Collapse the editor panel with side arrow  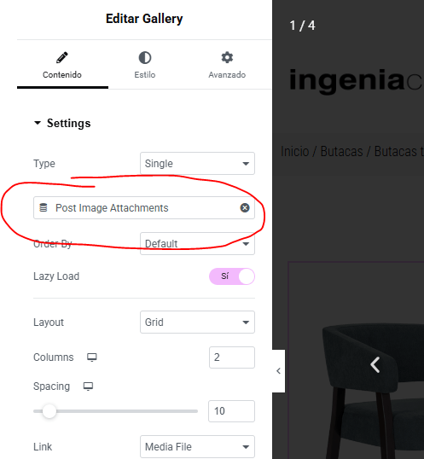279,371
